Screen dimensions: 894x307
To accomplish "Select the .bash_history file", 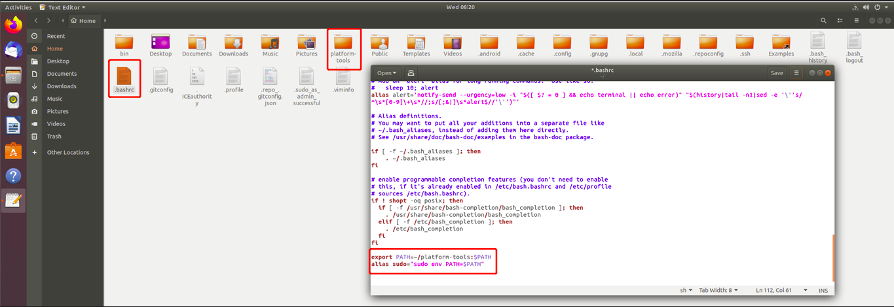I will [818, 48].
